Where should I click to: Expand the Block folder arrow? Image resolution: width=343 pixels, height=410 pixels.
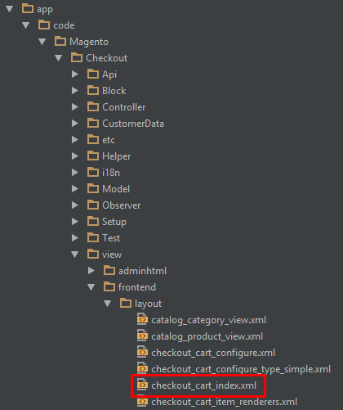coord(75,91)
